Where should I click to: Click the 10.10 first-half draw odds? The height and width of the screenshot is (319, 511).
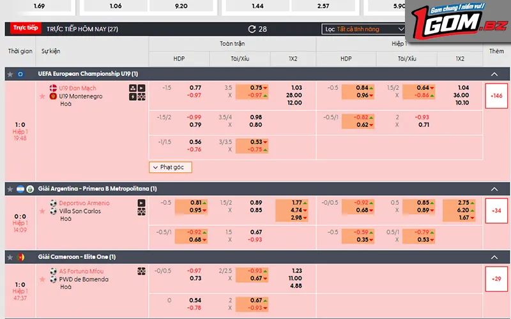[462, 103]
